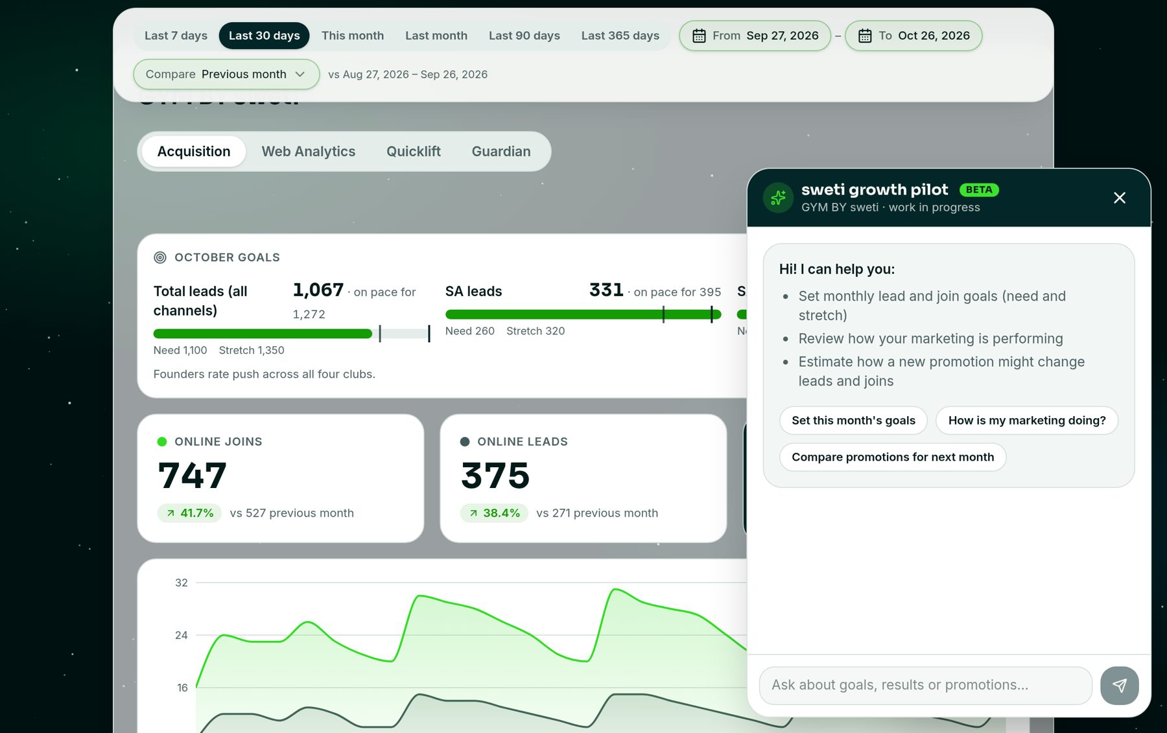Click 'vs 527 previous month' text

[x=292, y=513]
